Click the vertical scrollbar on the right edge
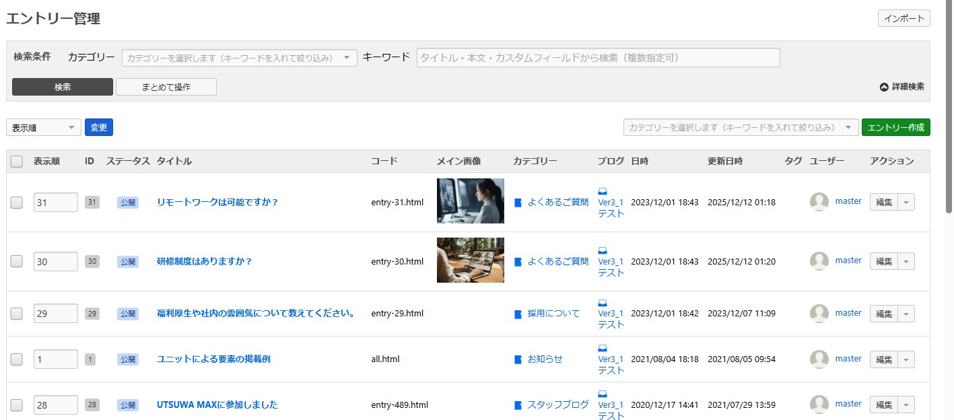This screenshot has width=954, height=420. (x=949, y=108)
